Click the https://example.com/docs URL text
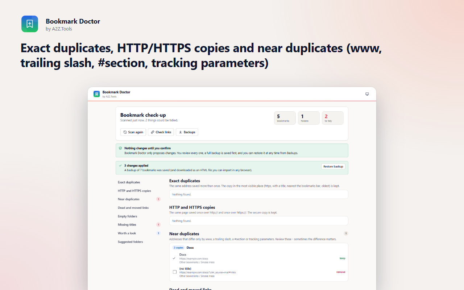 coord(194,258)
